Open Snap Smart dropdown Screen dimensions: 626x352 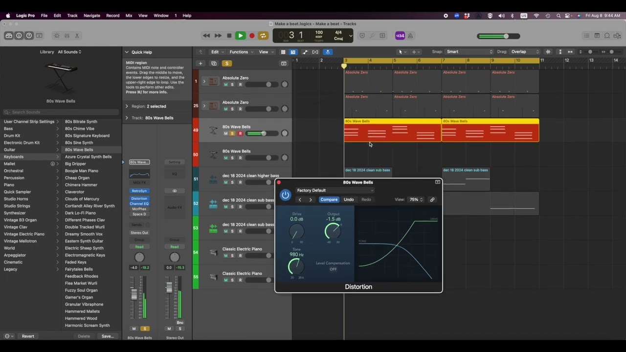[469, 52]
